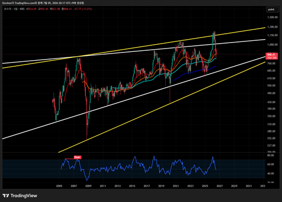Click the 2017 label on time axis
This screenshot has width=282, height=202.
(x=147, y=186)
